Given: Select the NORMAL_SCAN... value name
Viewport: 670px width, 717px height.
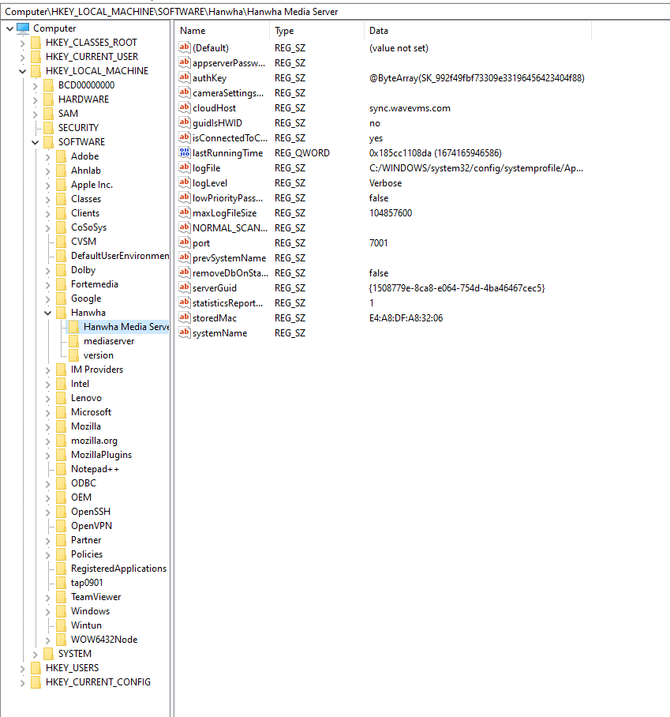Looking at the screenshot, I should [230, 227].
